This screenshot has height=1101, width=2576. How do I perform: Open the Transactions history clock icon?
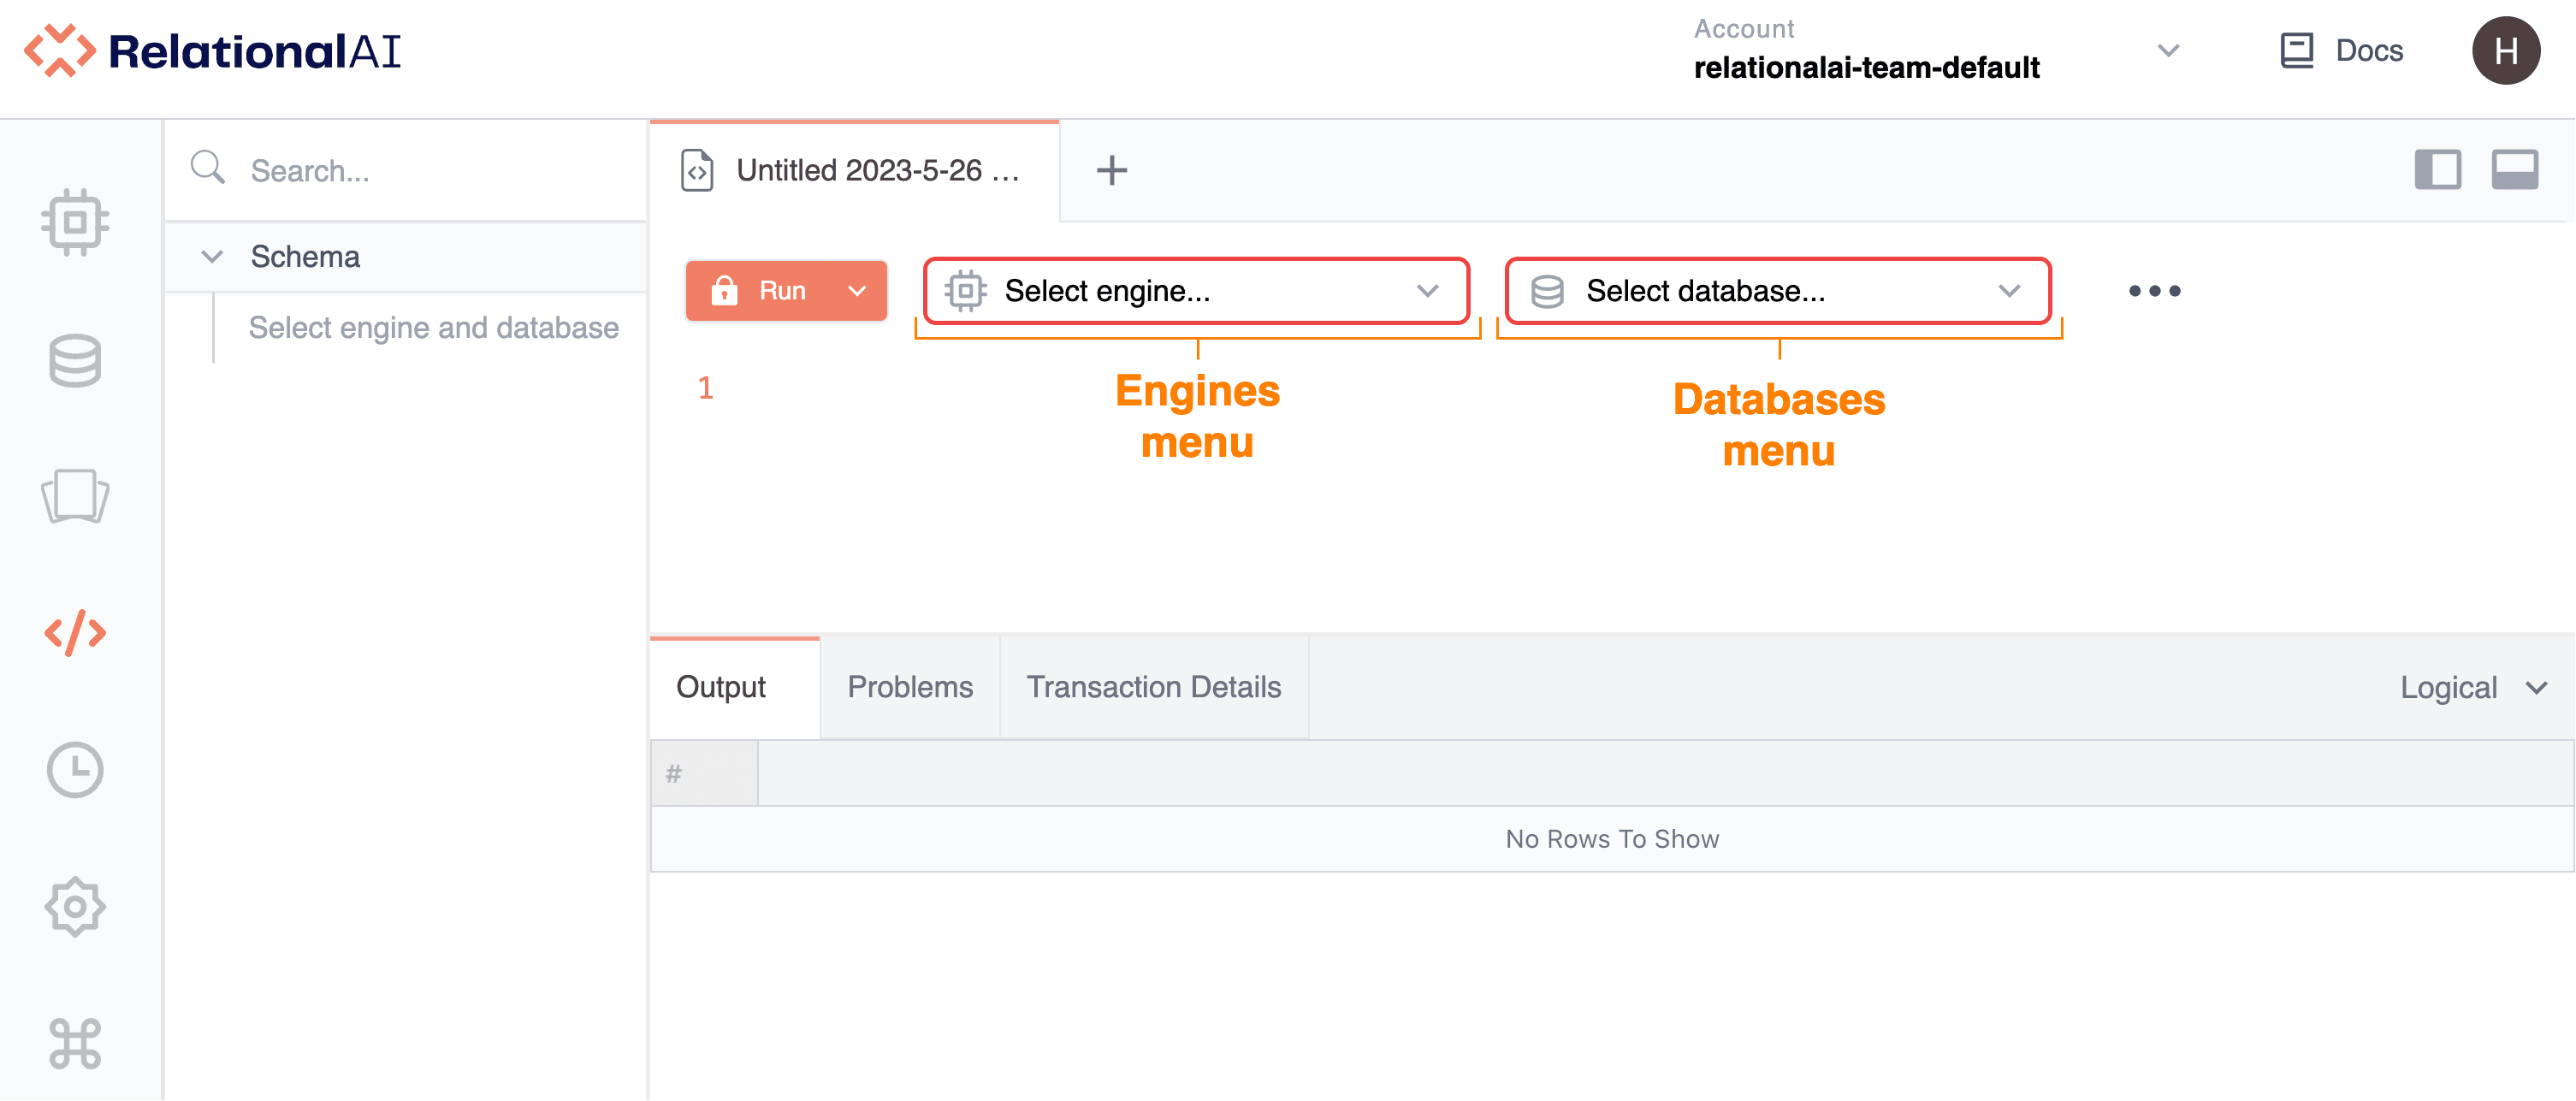click(75, 770)
